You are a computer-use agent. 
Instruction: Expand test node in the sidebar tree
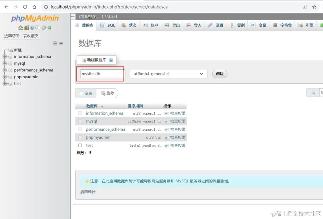(4, 84)
